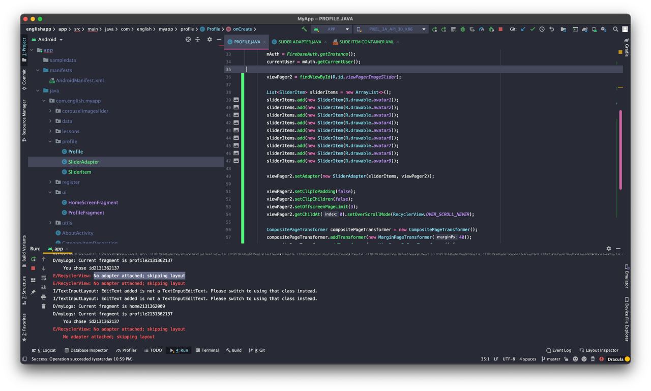Open the APP run configuration dropdown
The width and height of the screenshot is (651, 391).
point(332,29)
